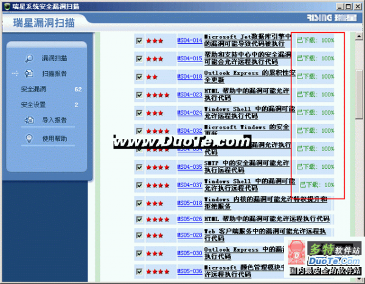
Task: Open the MS04-032 bulletin link
Action: tap(190, 131)
